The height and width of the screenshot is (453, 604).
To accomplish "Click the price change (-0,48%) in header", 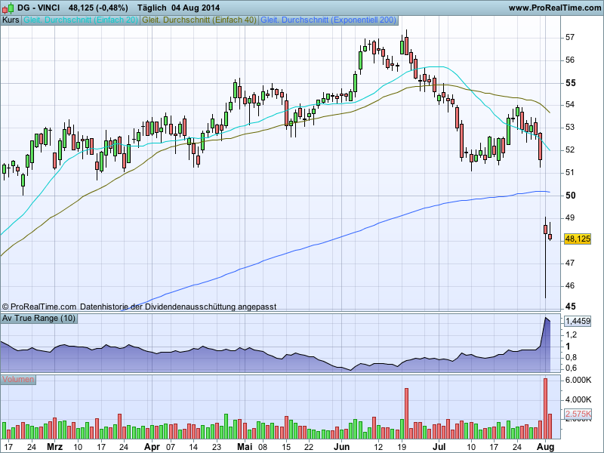I will (112, 8).
